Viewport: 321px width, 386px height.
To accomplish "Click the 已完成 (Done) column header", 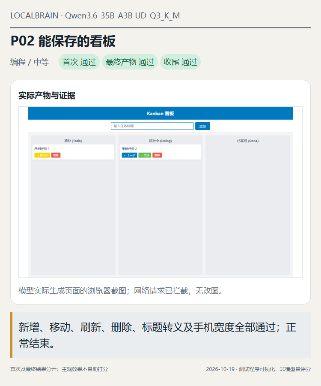I will pyautogui.click(x=248, y=141).
